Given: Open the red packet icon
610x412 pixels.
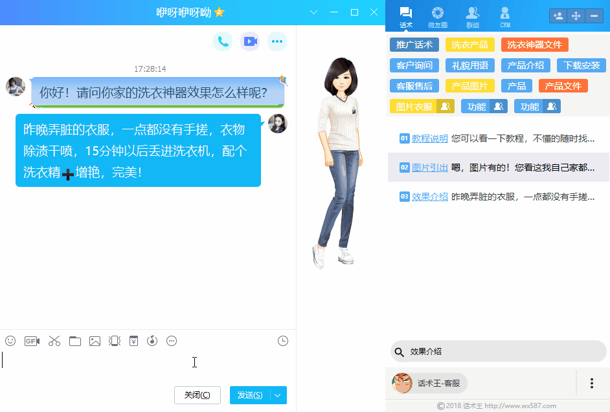Looking at the screenshot, I should click(x=133, y=341).
